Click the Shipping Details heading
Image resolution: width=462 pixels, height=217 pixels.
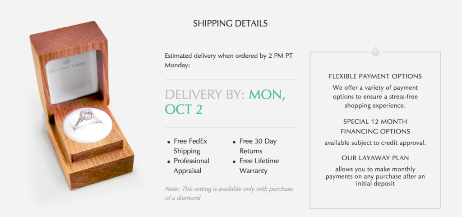[230, 23]
